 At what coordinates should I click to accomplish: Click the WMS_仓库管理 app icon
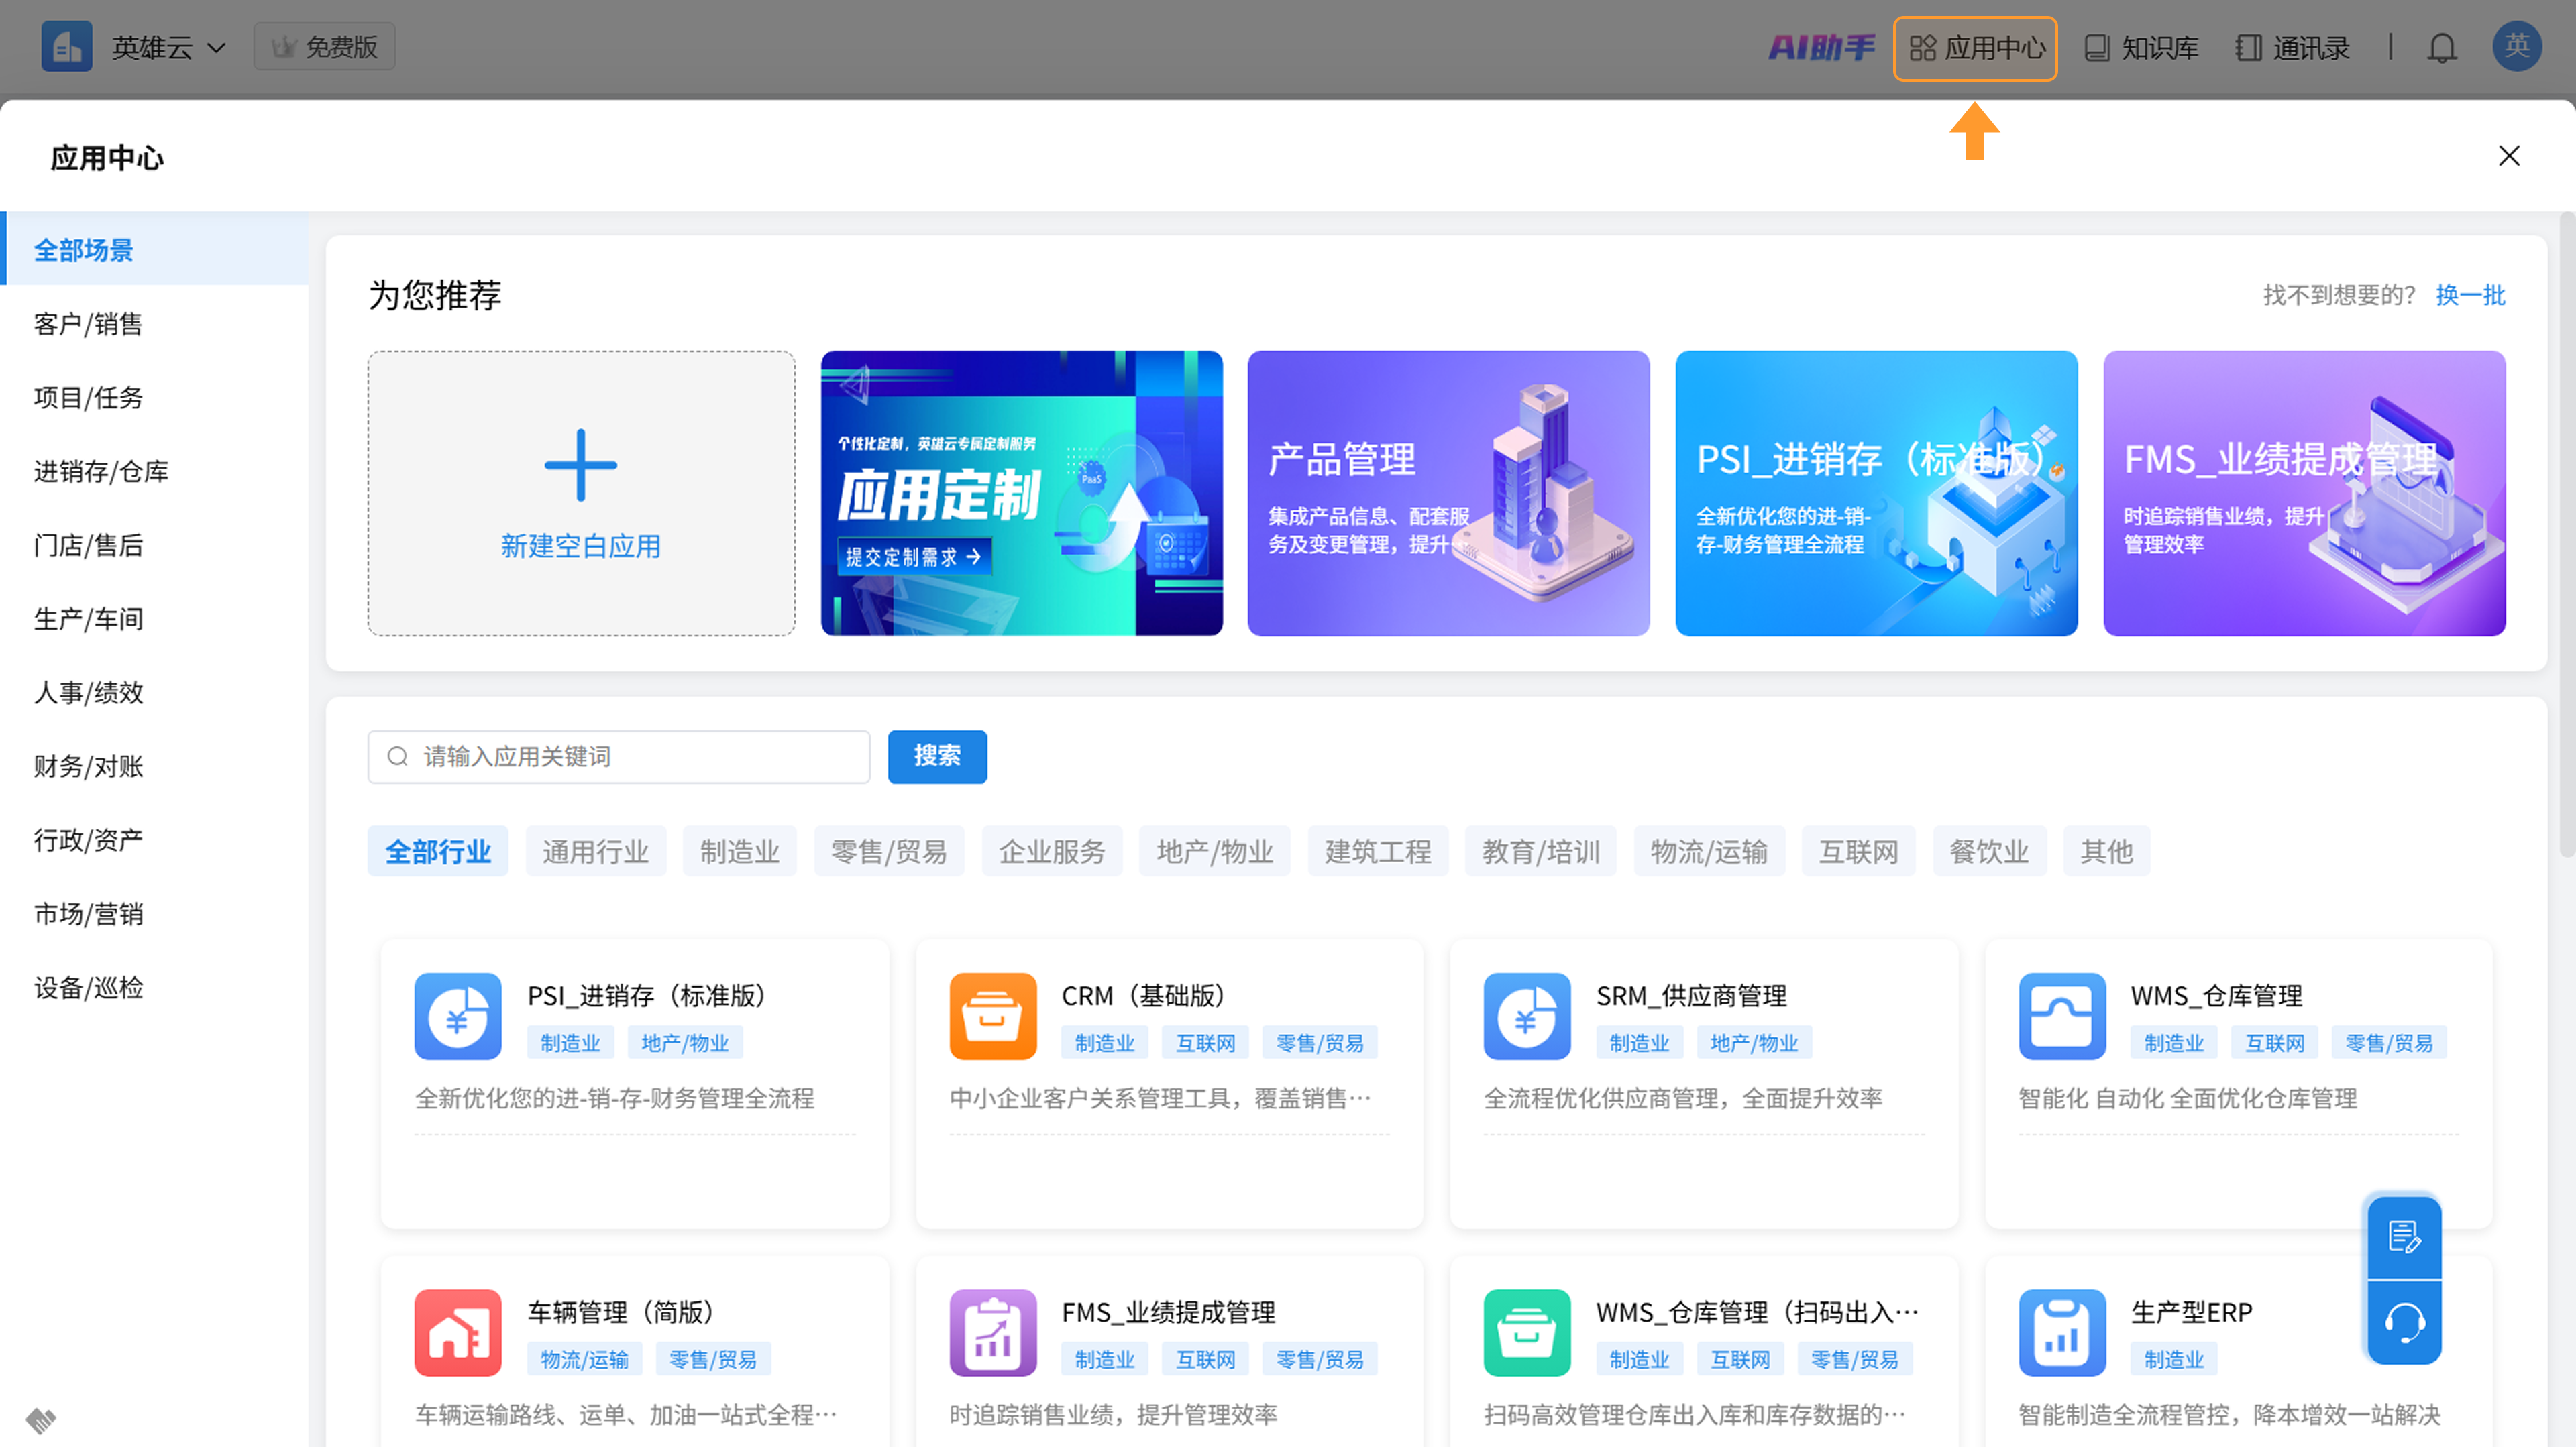[x=2062, y=1017]
